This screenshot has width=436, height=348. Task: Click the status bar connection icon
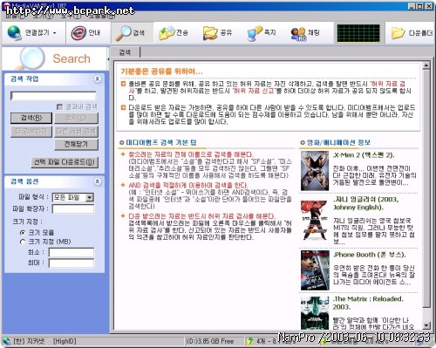[x=6, y=341]
